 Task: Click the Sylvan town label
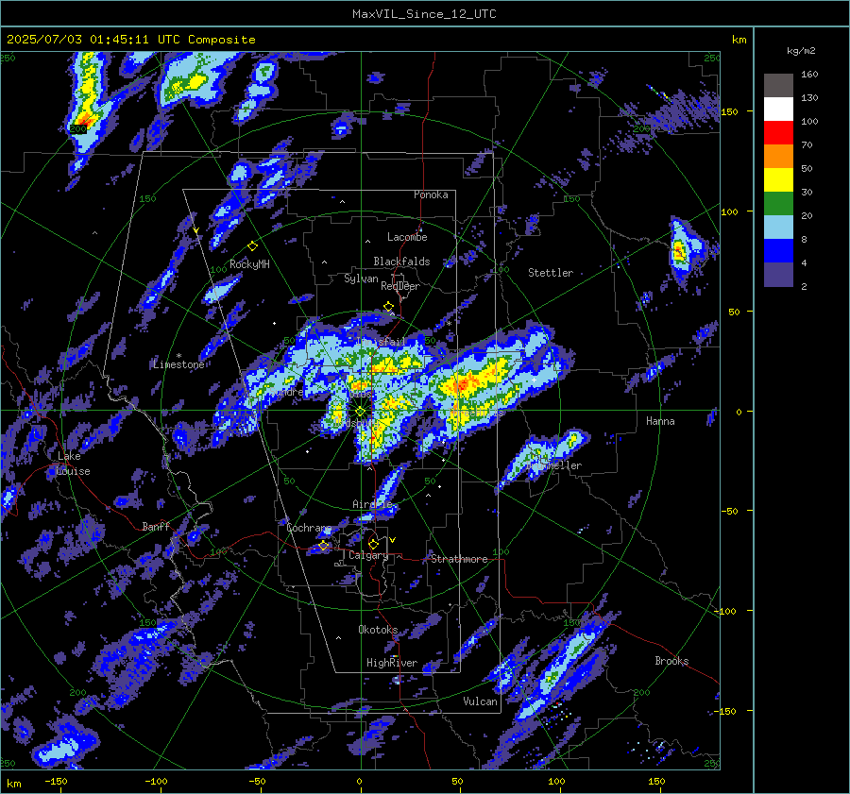(x=361, y=279)
